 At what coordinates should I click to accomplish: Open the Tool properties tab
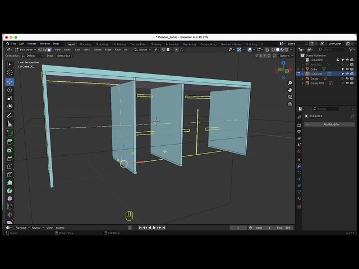pyautogui.click(x=299, y=117)
